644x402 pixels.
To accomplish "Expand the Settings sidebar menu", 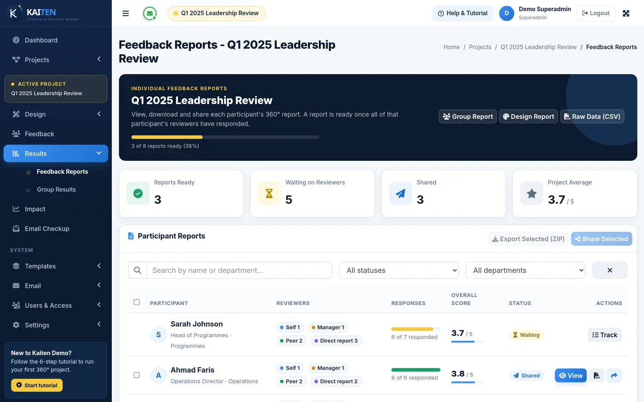I will pyautogui.click(x=56, y=325).
